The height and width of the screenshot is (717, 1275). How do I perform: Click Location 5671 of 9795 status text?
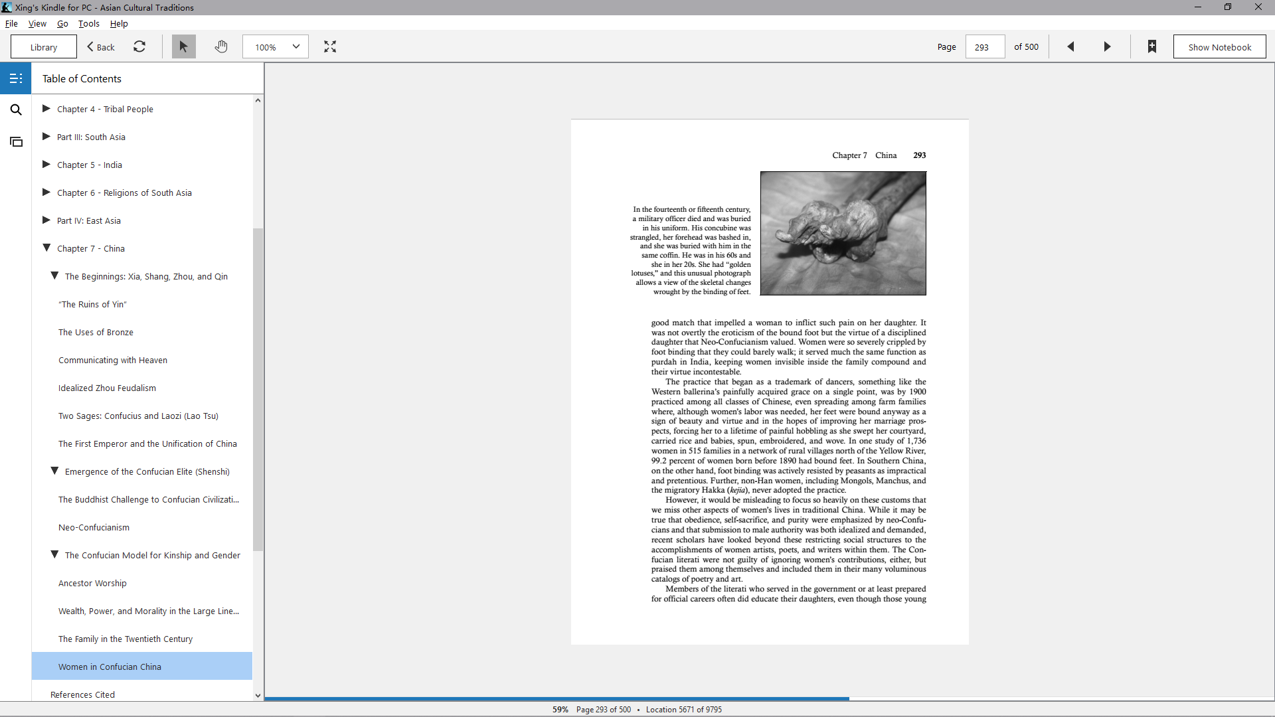(684, 709)
